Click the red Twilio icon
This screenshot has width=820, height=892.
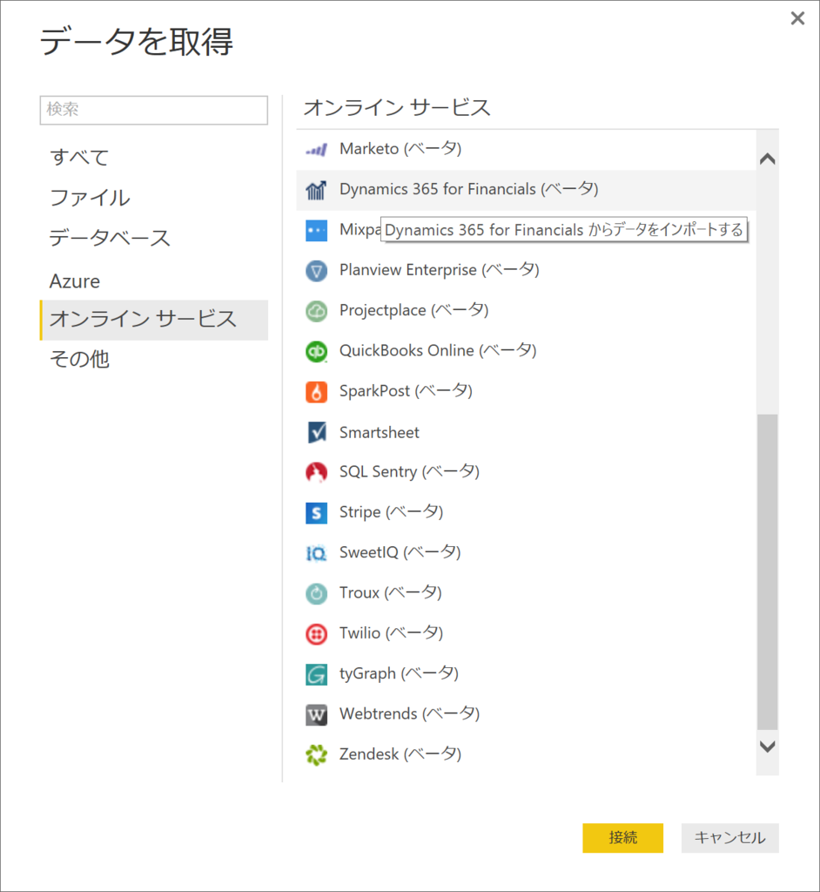316,634
